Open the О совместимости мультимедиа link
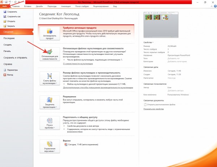This screenshot has width=217, height=167. [78, 64]
